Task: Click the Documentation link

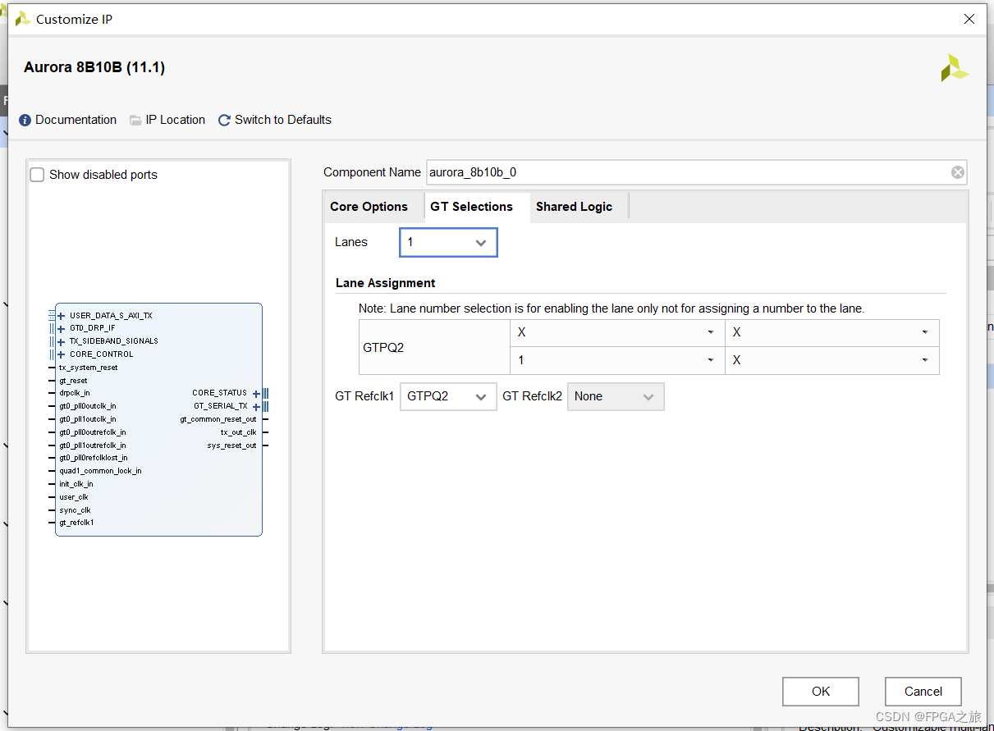Action: (76, 120)
